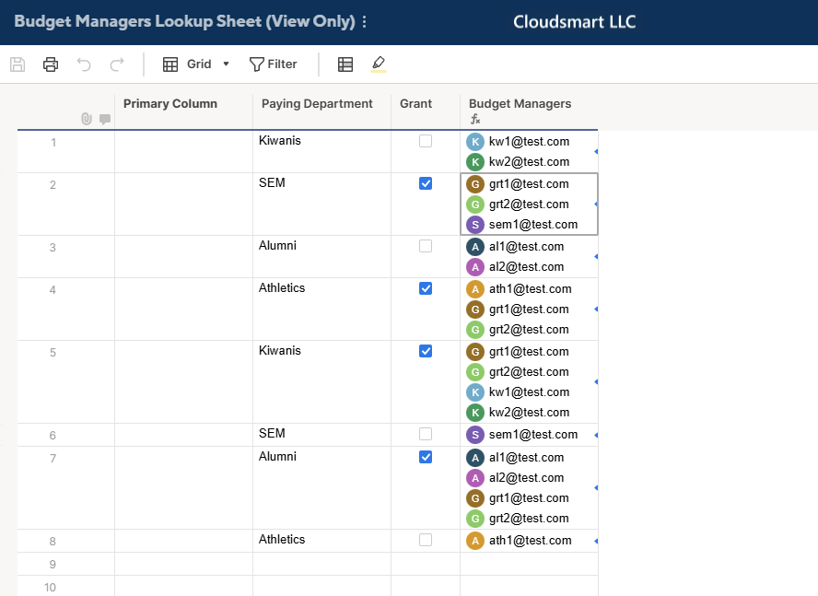Image resolution: width=818 pixels, height=596 pixels.
Task: Undo the last action
Action: [84, 64]
